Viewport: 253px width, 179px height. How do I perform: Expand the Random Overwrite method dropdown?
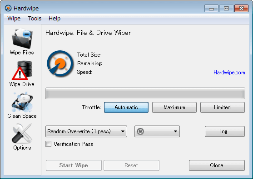86,131
